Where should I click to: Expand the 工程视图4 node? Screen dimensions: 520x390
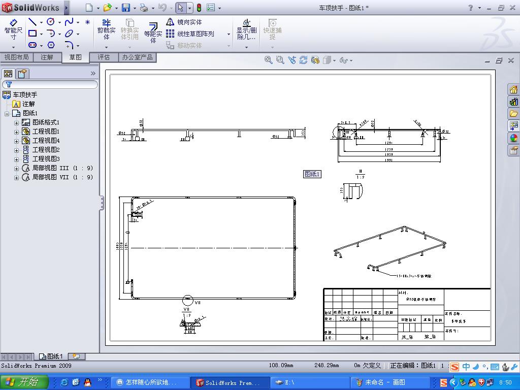(16, 141)
